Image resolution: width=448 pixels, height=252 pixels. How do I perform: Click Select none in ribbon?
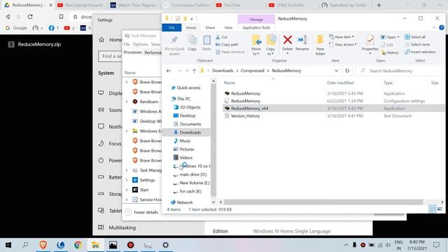pos(417,45)
